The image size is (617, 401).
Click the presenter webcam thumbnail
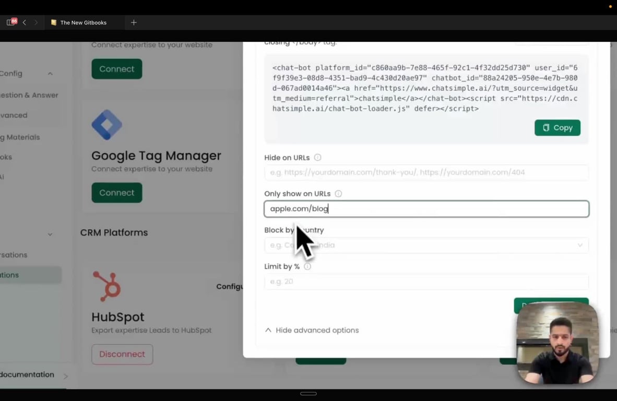tap(557, 343)
